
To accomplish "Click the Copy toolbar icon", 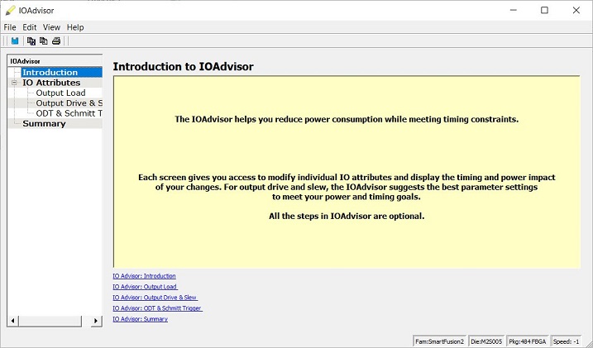I will (x=31, y=41).
